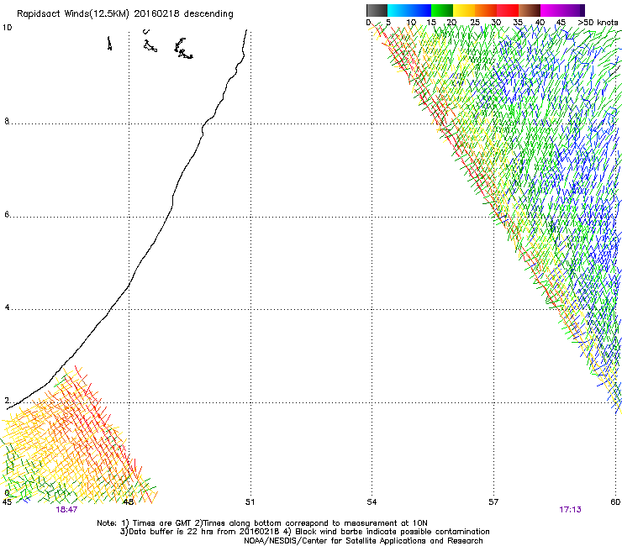Image resolution: width=622 pixels, height=546 pixels.
Task: Click the cyan-blue 5-15 knots color segment
Action: click(x=409, y=10)
